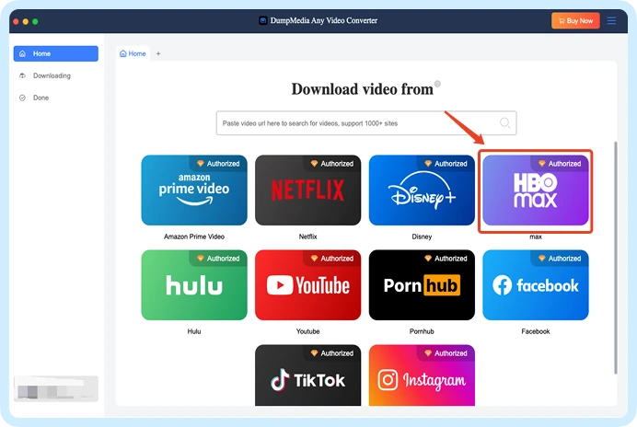Click the blurred account box in sidebar

(55, 389)
